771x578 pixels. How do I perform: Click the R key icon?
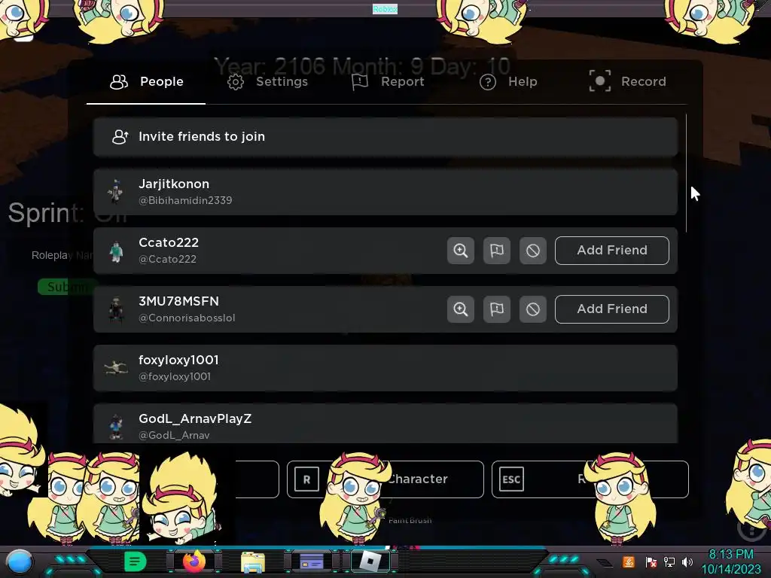pyautogui.click(x=306, y=479)
